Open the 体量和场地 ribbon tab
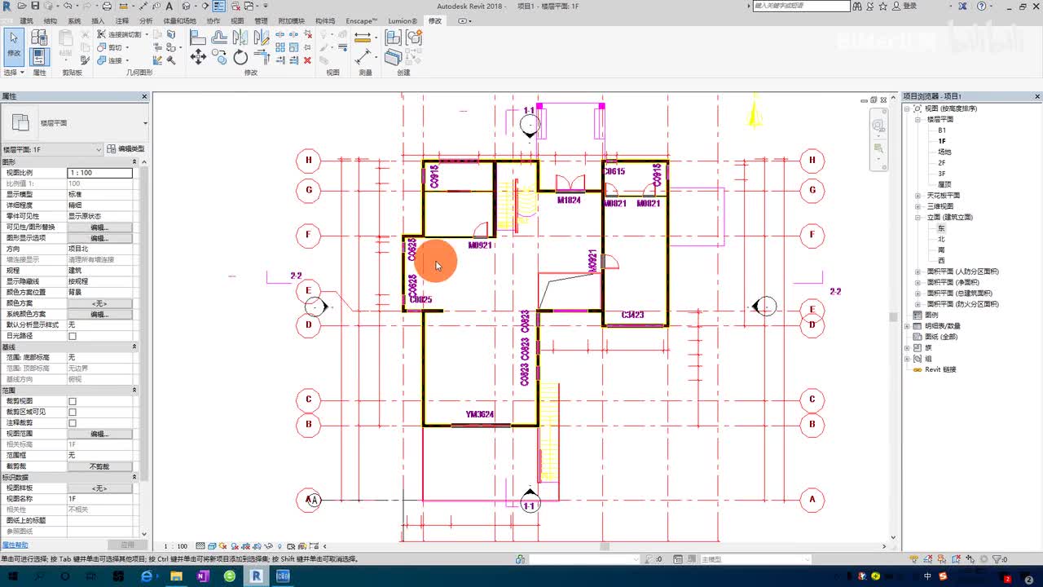Image resolution: width=1043 pixels, height=587 pixels. point(180,20)
